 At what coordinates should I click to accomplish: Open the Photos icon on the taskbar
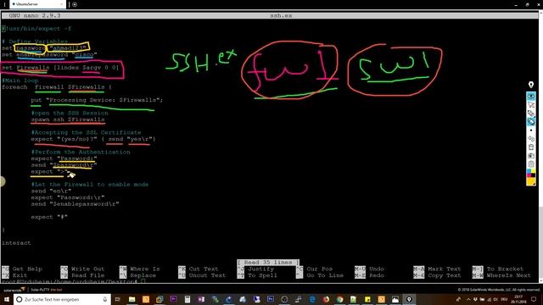coord(395,299)
